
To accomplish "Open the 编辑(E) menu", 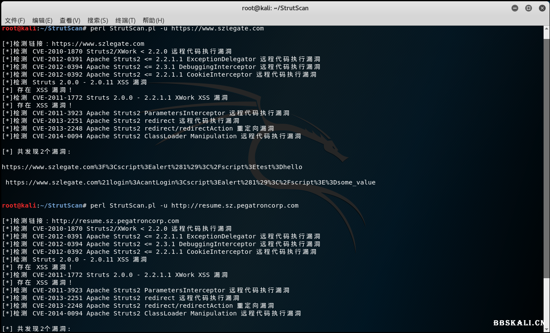I will [42, 21].
